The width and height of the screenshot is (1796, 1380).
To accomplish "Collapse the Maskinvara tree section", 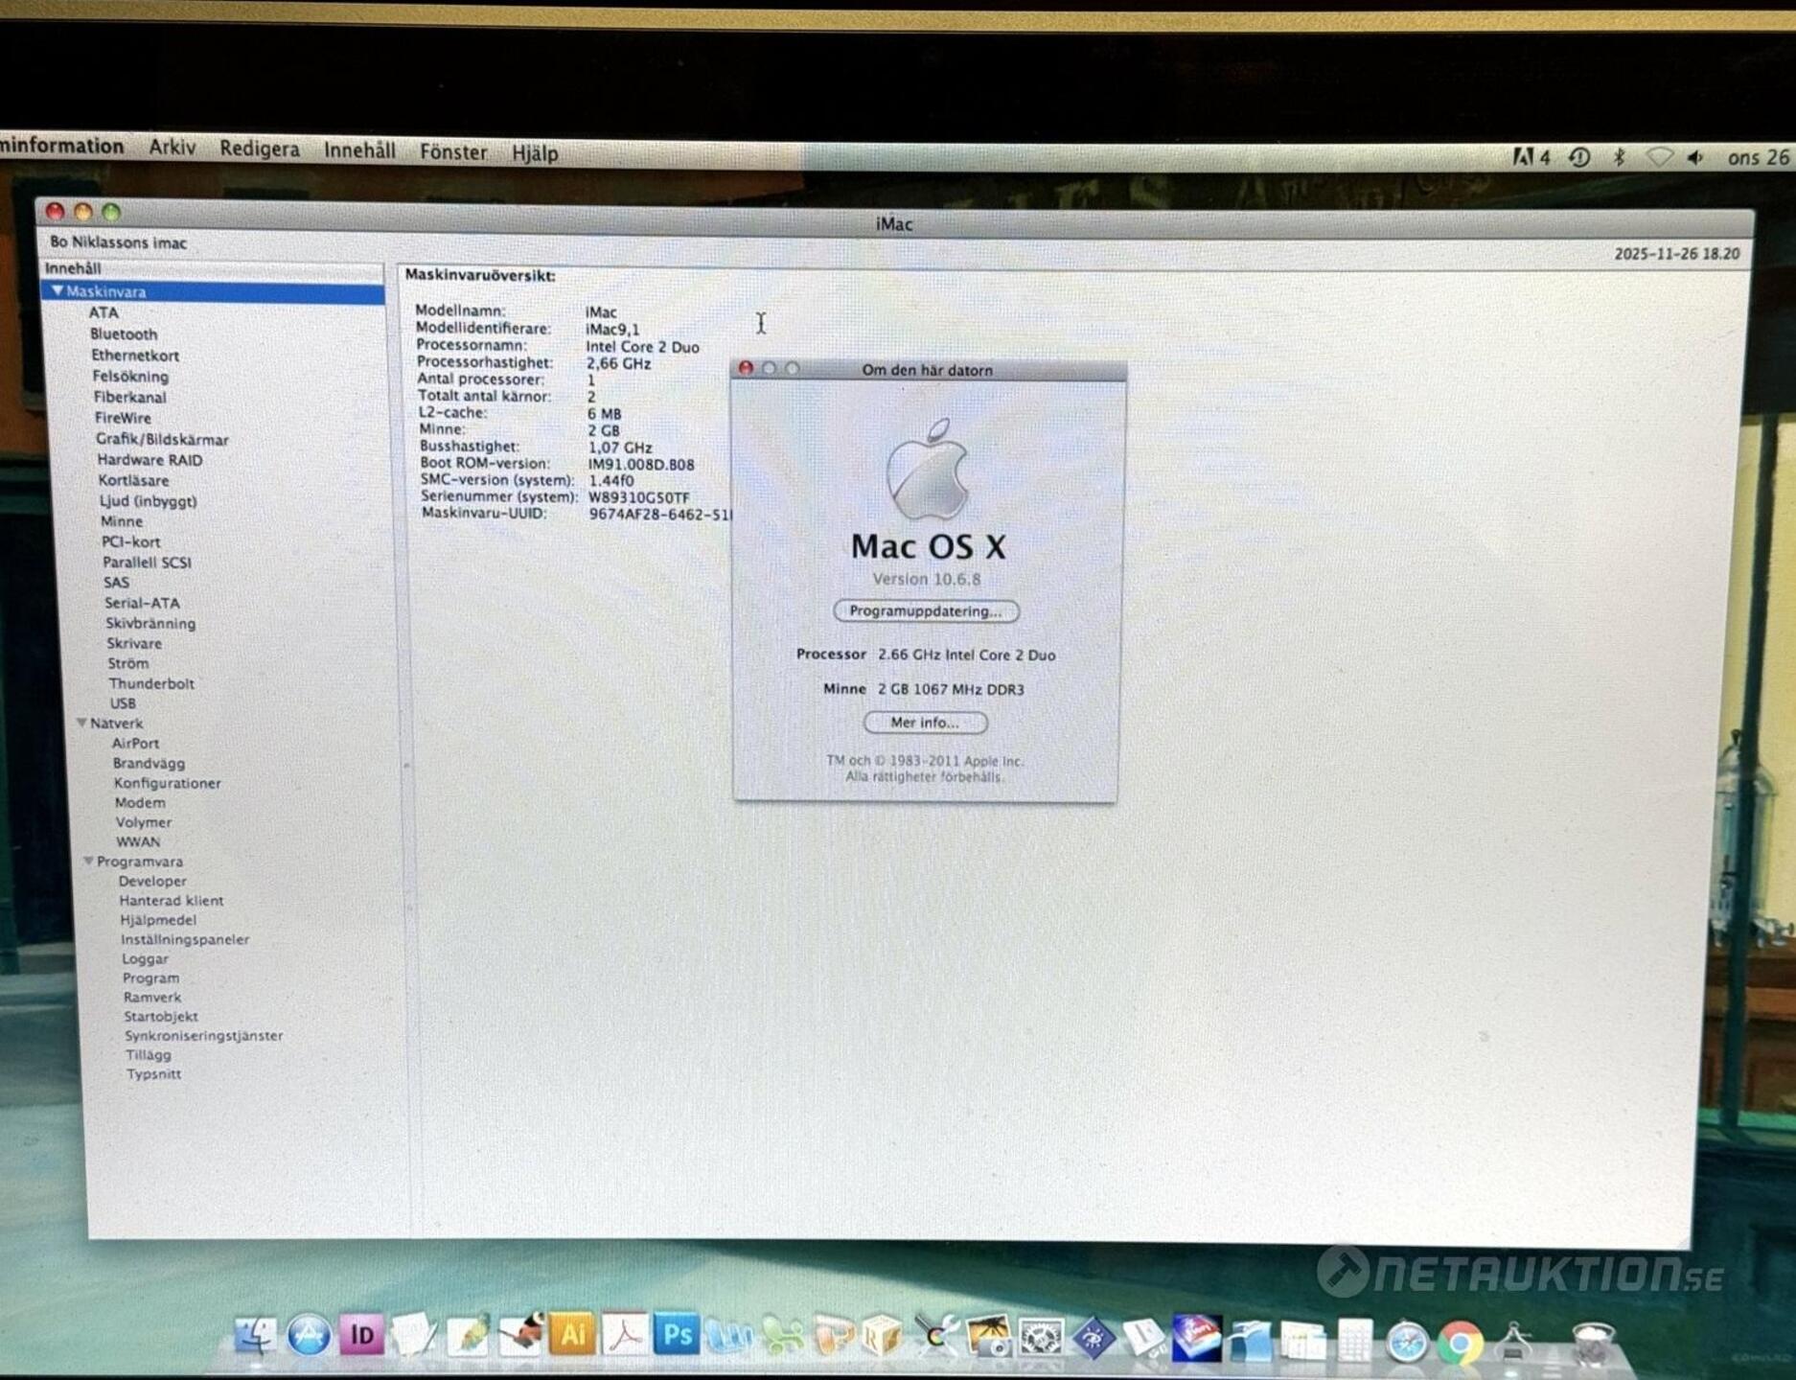I will (58, 291).
